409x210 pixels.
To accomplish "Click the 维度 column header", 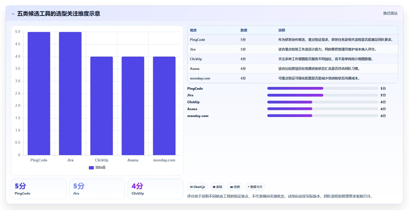I will [193, 30].
